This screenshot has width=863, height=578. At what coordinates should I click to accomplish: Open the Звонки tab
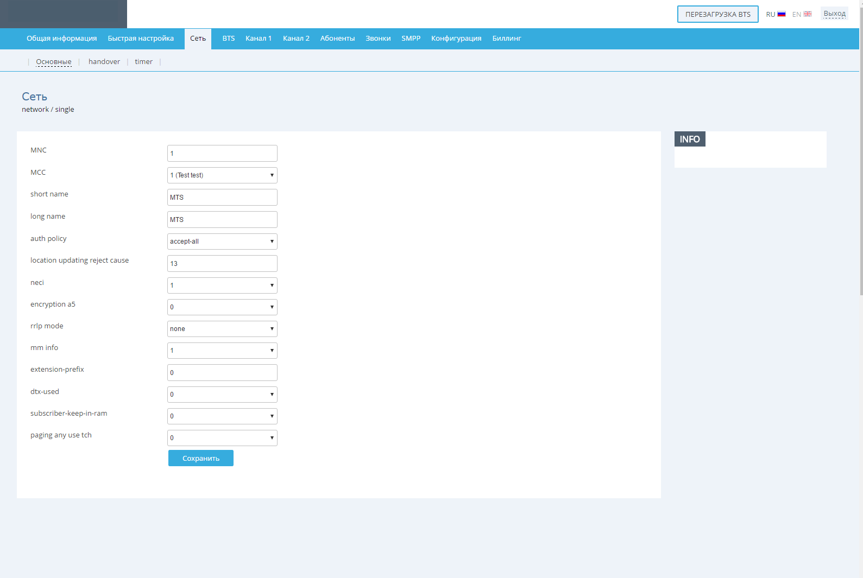[378, 39]
